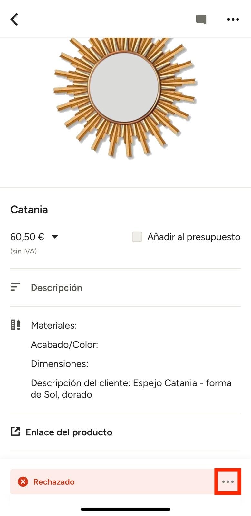Tap the red Rechazado X icon
This screenshot has width=251, height=516.
[x=23, y=482]
